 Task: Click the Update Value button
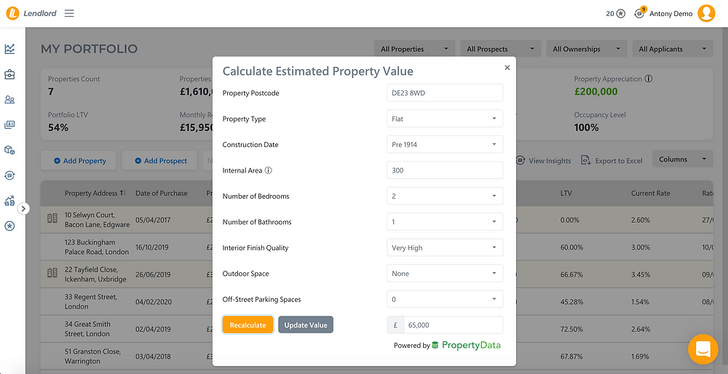tap(306, 325)
